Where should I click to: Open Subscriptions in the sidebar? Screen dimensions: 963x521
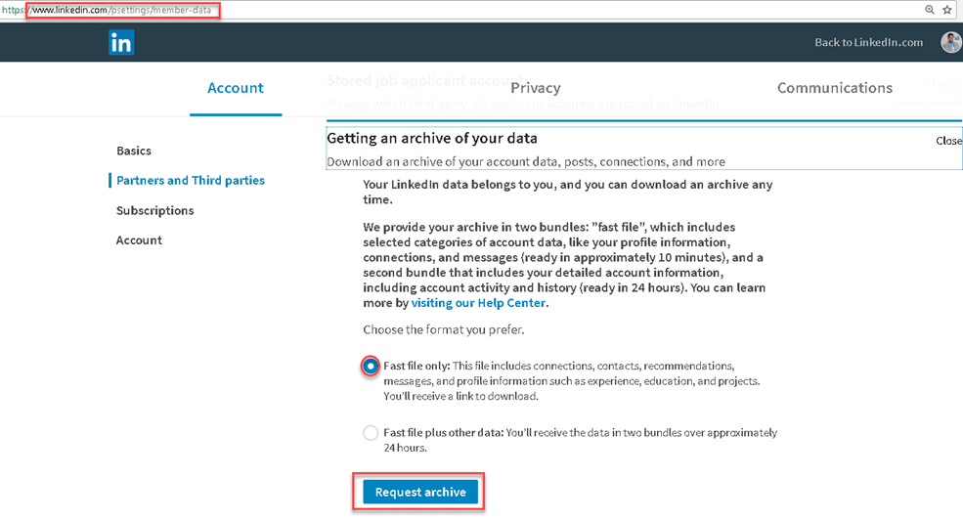pyautogui.click(x=154, y=211)
